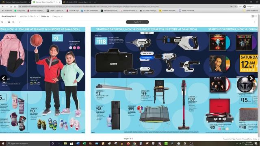Zoom in with the plus magnifier icon
Viewport: 260px width, 146px height.
point(13,22)
